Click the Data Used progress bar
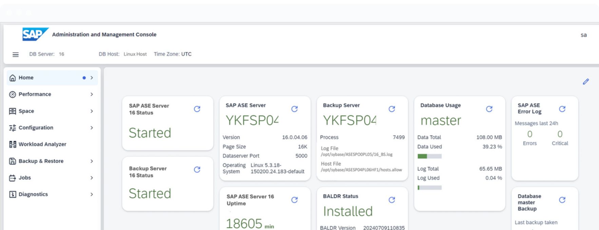599x230 pixels. 429,156
